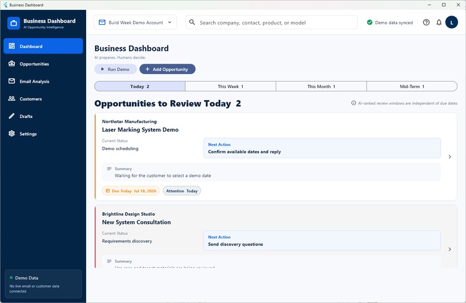This screenshot has width=466, height=303.
Task: Click the info icon beside AI-ranked note
Action: point(354,103)
